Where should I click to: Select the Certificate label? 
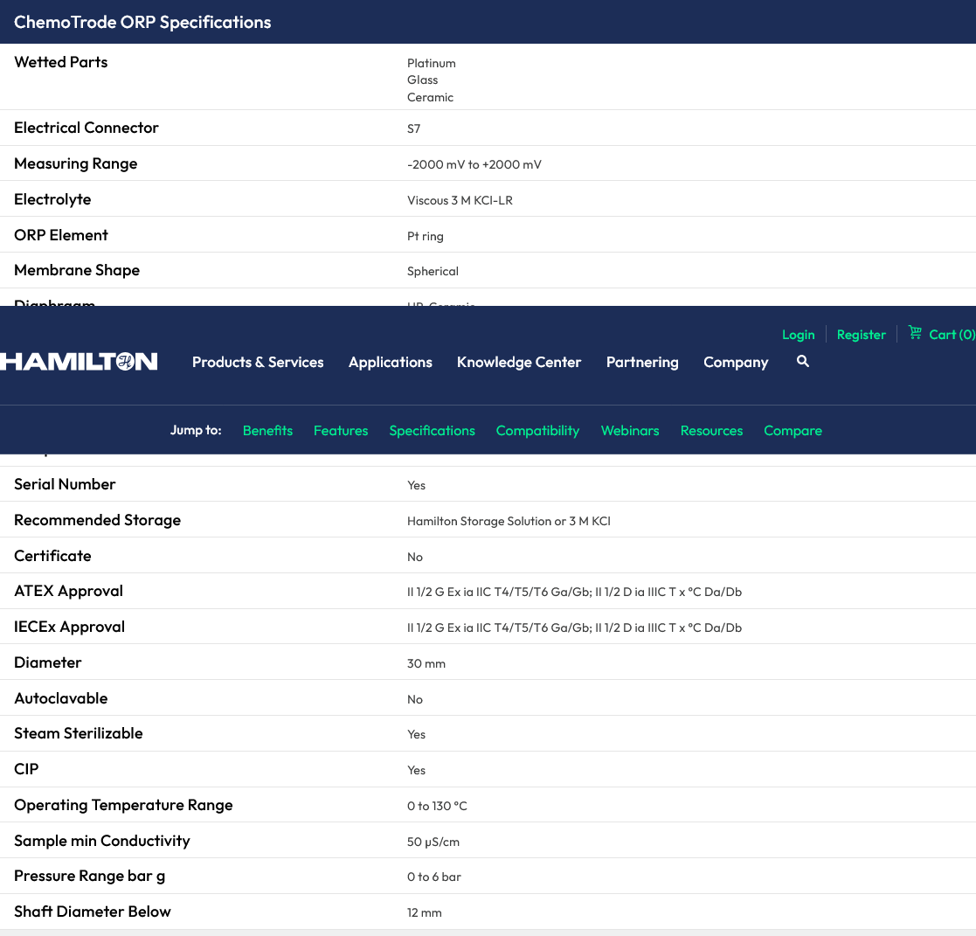pos(53,556)
